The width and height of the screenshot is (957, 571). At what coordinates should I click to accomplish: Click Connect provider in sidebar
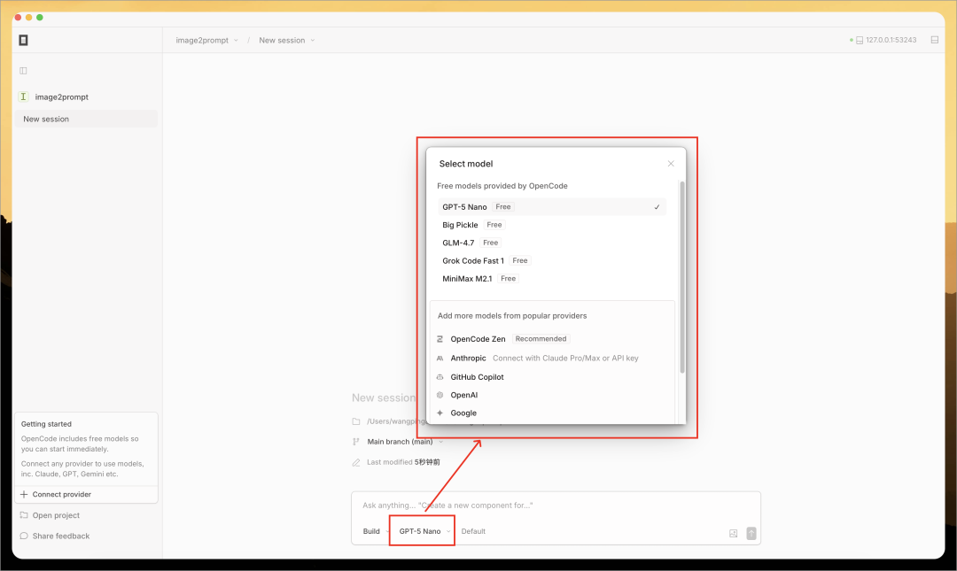[86, 494]
